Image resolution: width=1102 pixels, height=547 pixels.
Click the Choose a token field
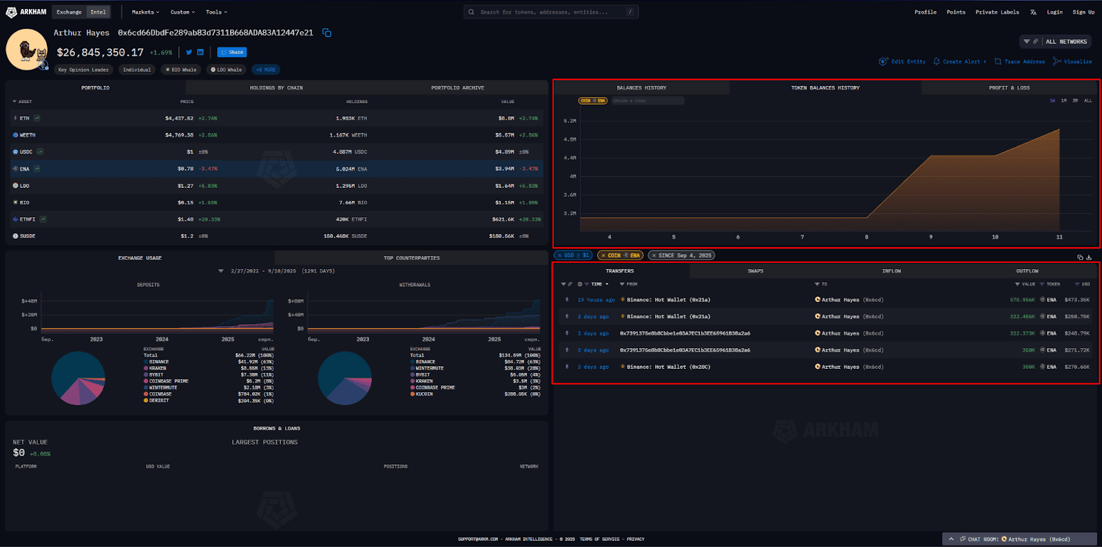tap(647, 100)
